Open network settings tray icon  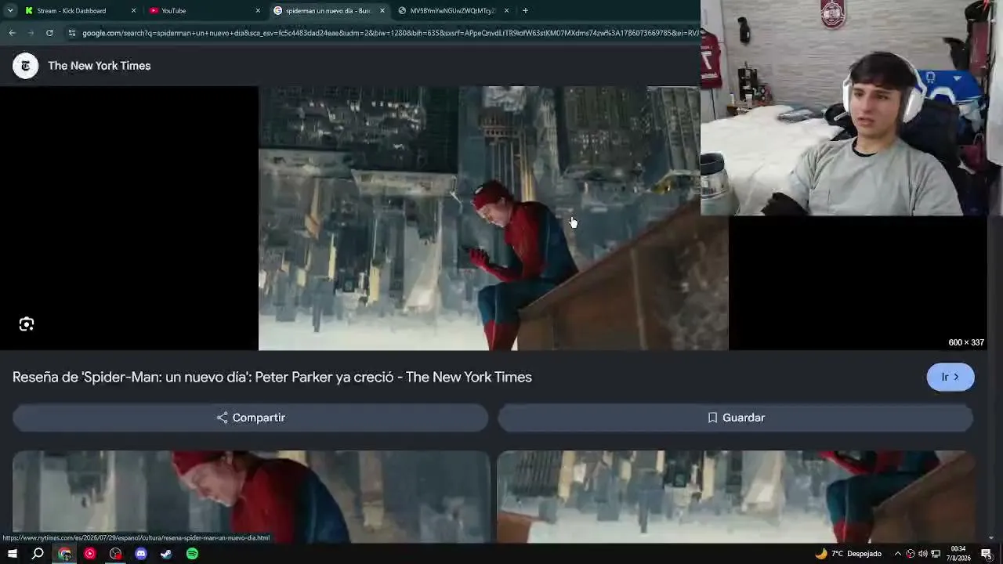[936, 554]
